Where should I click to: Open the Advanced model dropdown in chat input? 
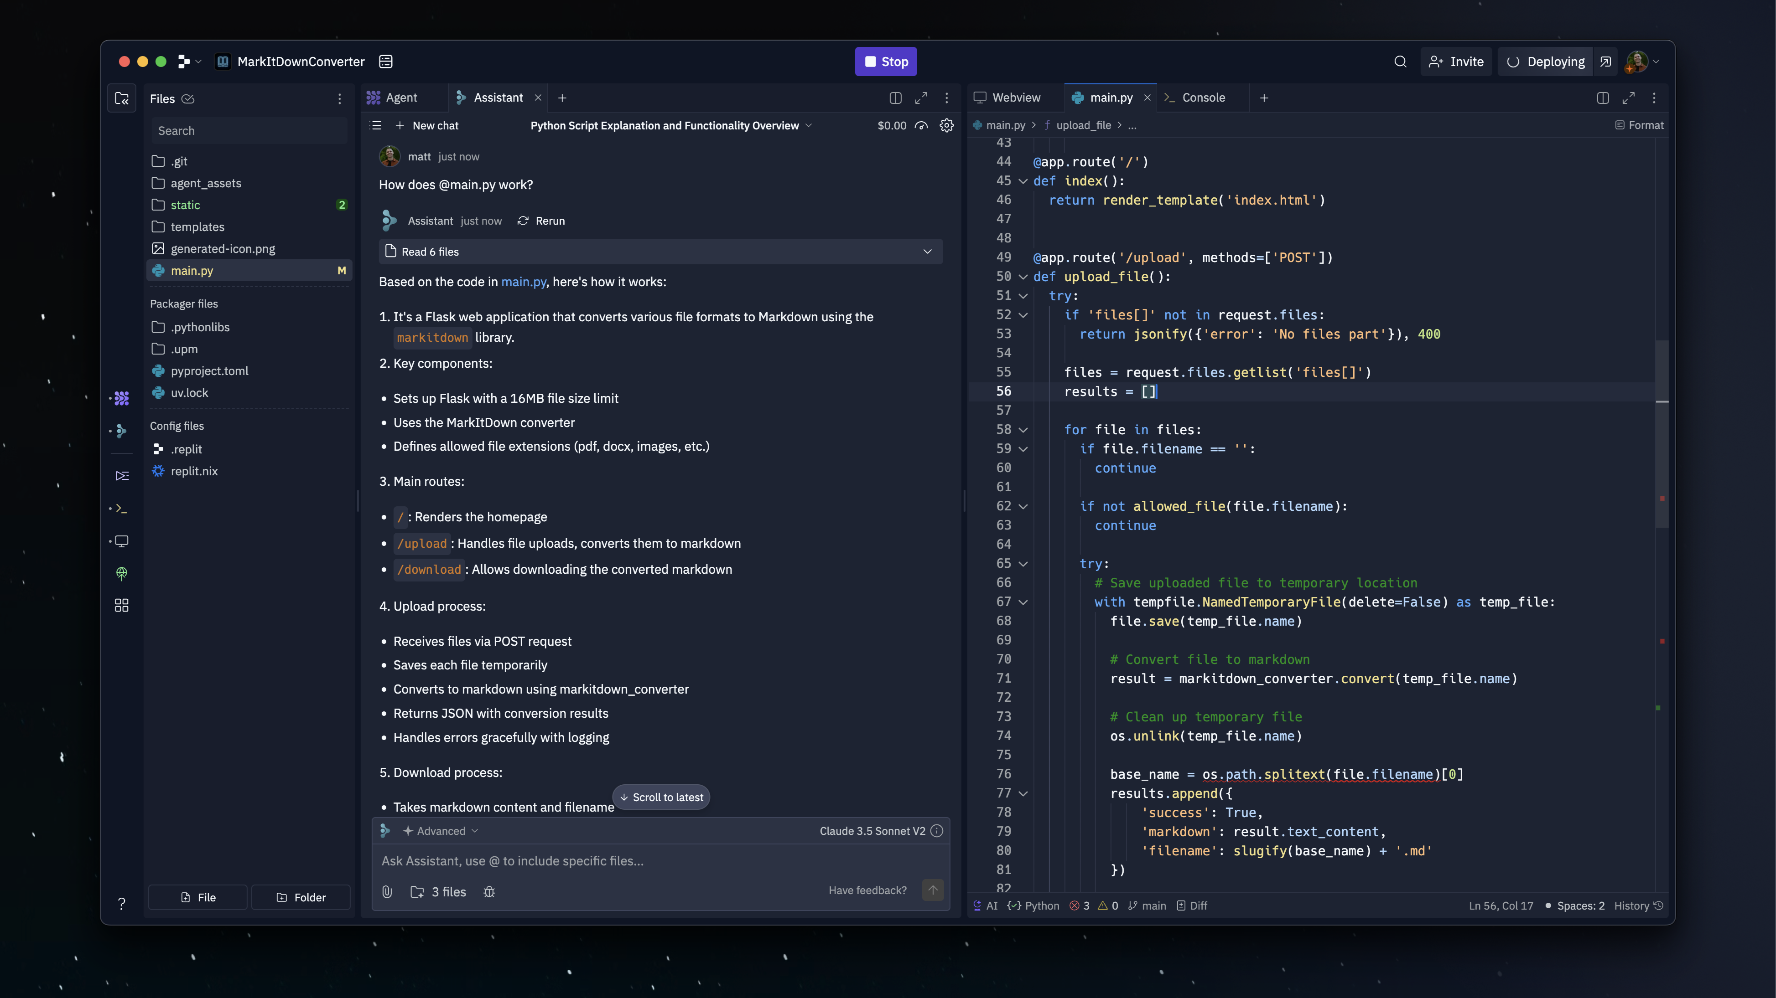coord(439,831)
